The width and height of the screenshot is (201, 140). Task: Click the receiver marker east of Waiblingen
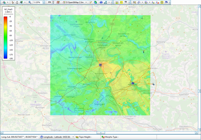(153, 84)
